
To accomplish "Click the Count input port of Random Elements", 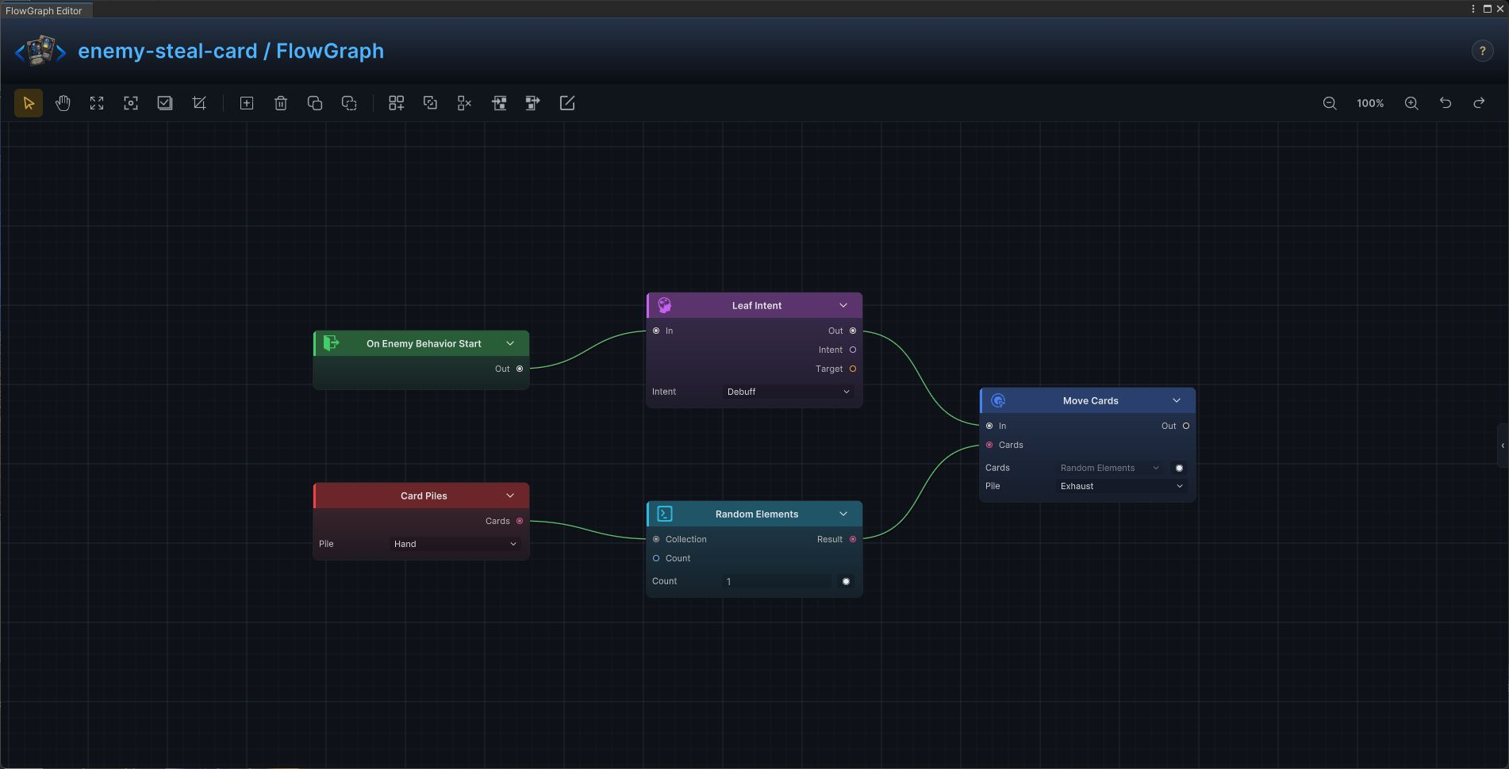I will coord(656,558).
